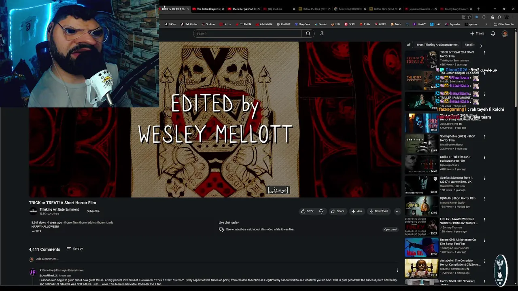The image size is (518, 291).
Task: Share the TRICK or TREAT video
Action: coord(338,211)
